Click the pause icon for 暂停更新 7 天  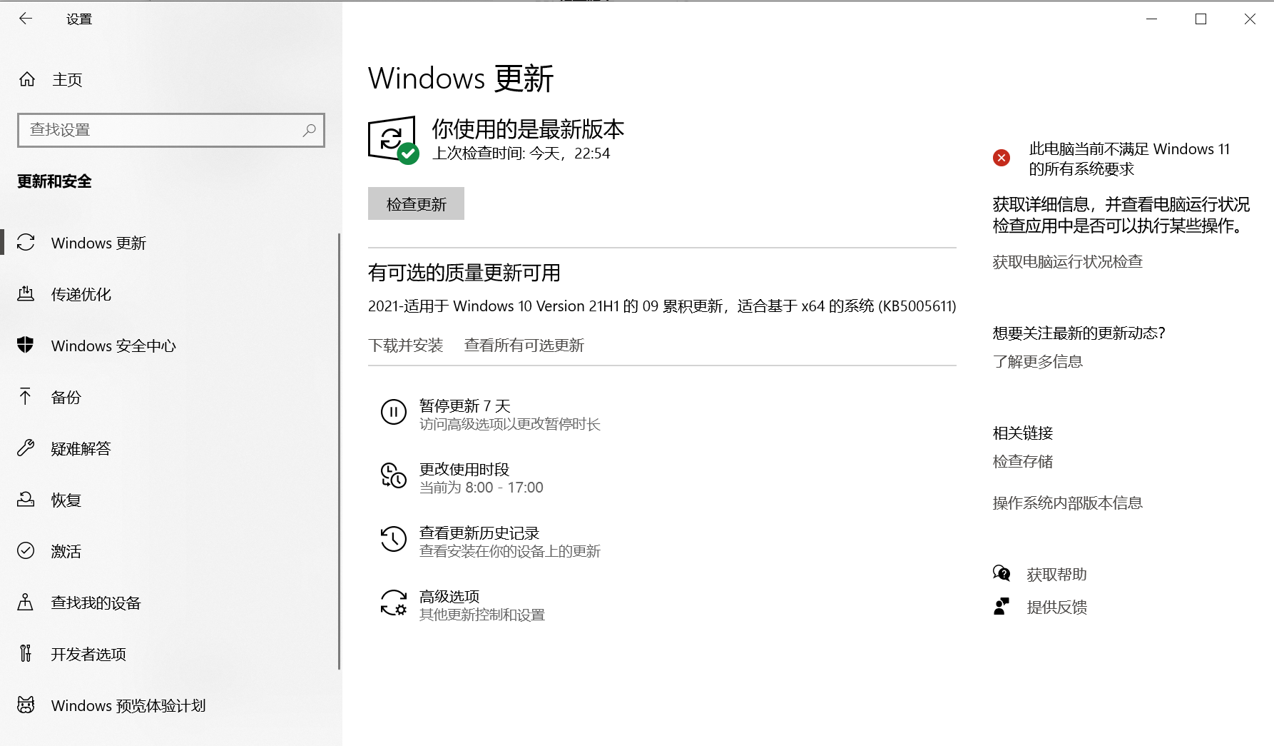(x=394, y=412)
